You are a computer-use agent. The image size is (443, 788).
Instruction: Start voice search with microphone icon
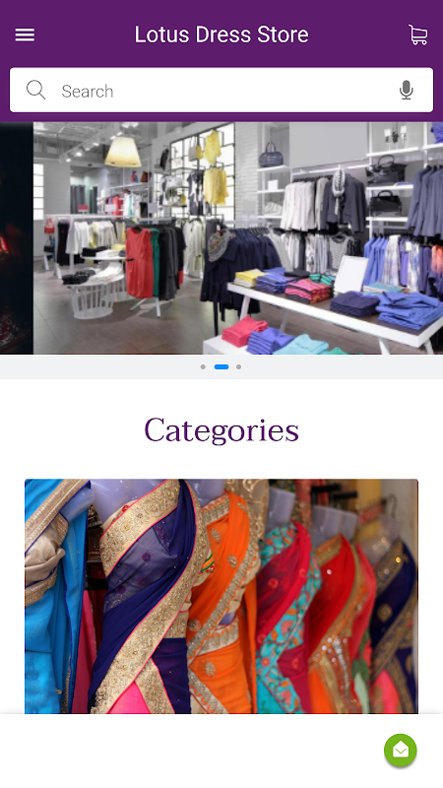point(406,91)
